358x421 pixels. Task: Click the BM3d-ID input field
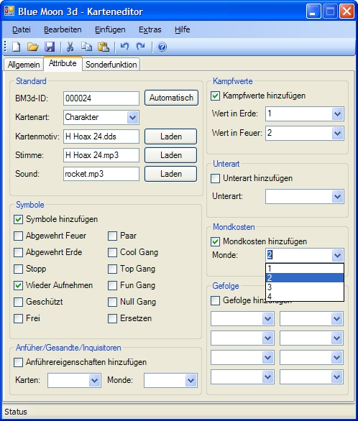pyautogui.click(x=101, y=98)
